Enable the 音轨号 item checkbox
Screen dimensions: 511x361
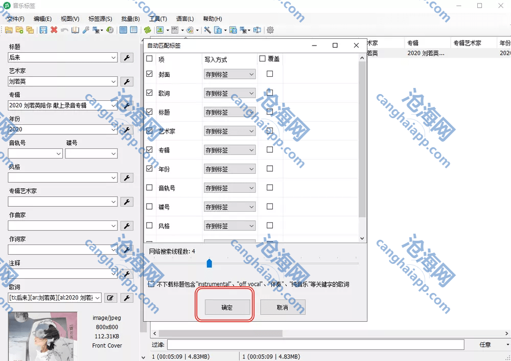149,188
